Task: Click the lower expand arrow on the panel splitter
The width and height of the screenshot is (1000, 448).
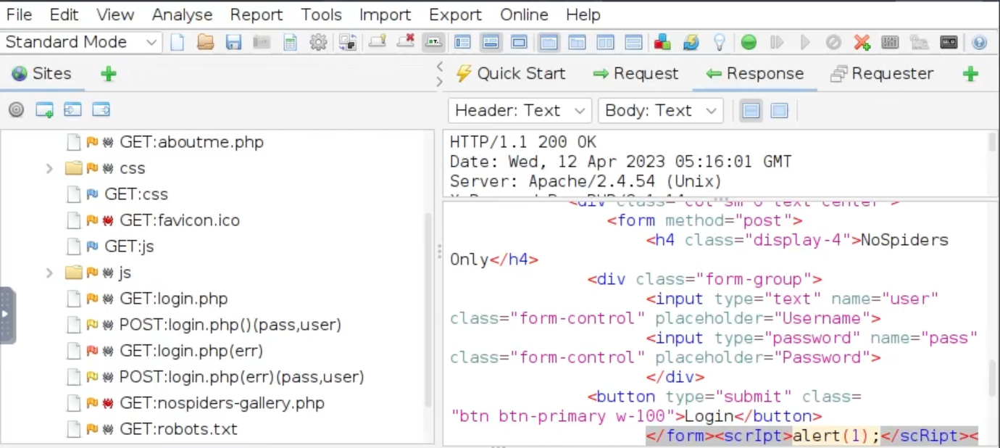Action: 439,81
